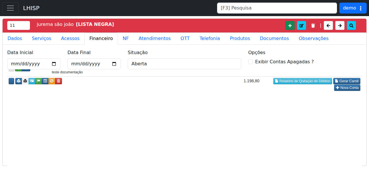Click the blue printer icon in accounts toolbar
This screenshot has width=369, height=172.
[18, 81]
